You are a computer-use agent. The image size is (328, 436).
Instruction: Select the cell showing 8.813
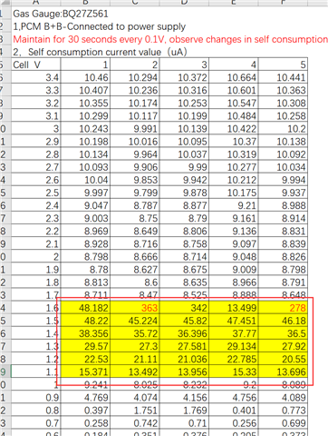pos(85,282)
